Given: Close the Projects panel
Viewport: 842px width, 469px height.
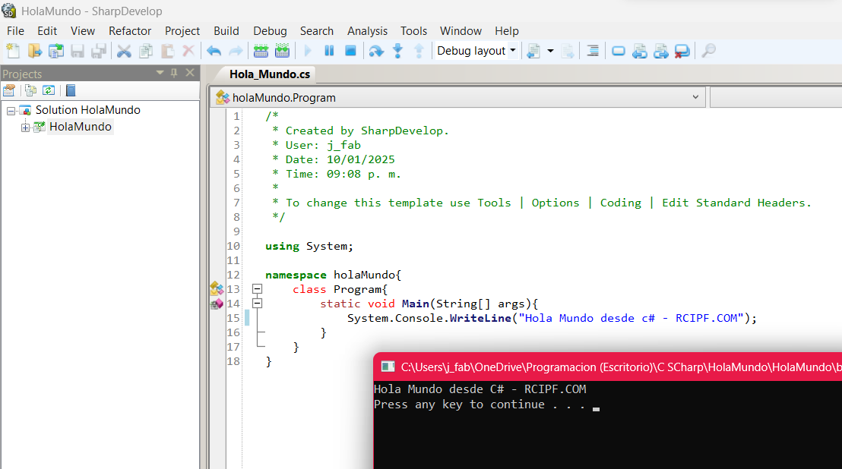Looking at the screenshot, I should (190, 73).
